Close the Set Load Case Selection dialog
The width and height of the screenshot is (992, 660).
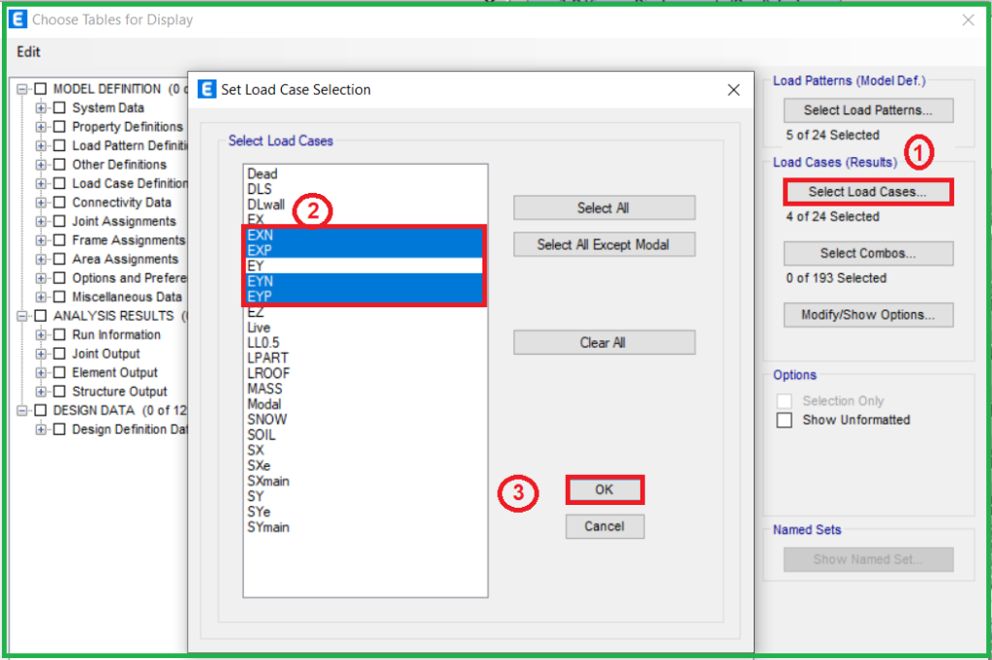coord(734,90)
